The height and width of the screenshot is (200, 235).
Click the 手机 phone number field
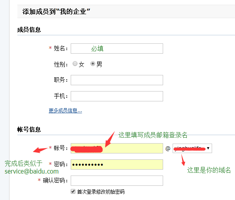pyautogui.click(x=117, y=96)
